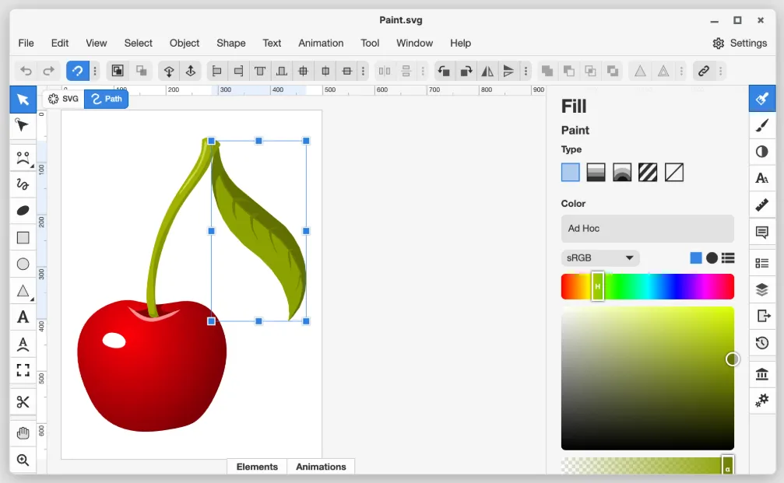The height and width of the screenshot is (483, 784).
Task: Expand more distribute options dots
Action: click(423, 71)
